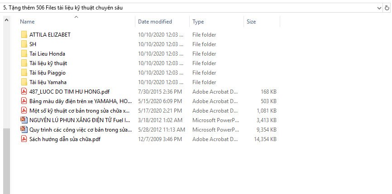
Task: Select the Tai Lieu Honda folder icon
Action: point(24,54)
